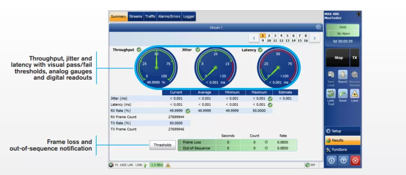Toggle the TX button
The height and width of the screenshot is (175, 406).
[354, 58]
